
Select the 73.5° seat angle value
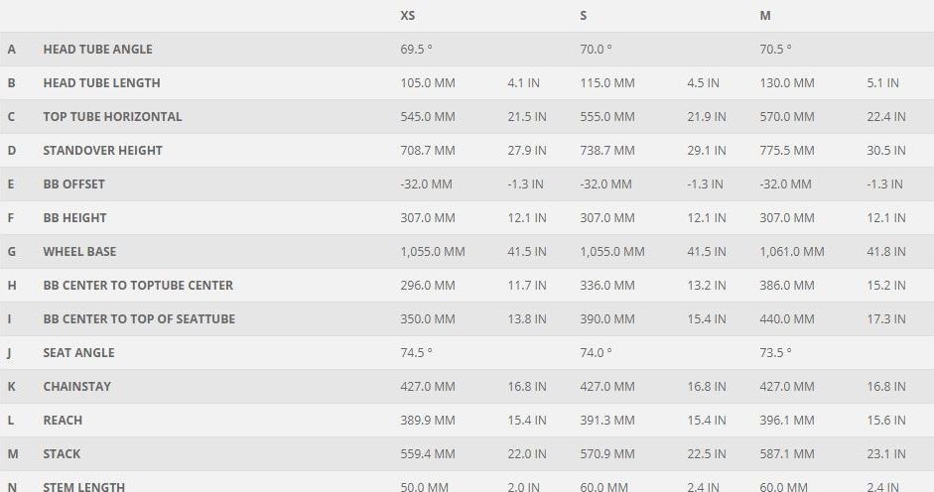(775, 353)
